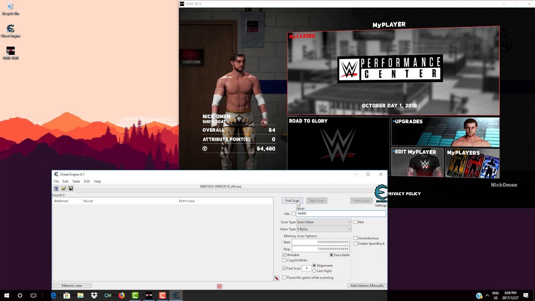Open Cheat Engine Settings logo icon
The height and width of the screenshot is (301, 535).
(380, 194)
